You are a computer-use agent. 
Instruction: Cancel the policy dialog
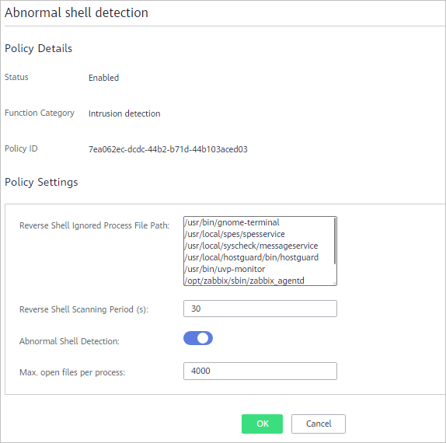pos(319,424)
